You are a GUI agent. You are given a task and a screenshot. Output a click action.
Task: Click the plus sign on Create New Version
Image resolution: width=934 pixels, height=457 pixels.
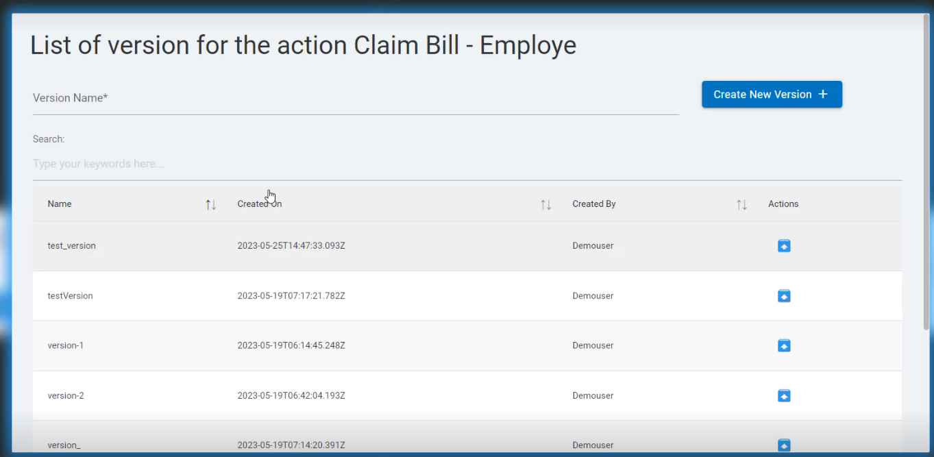tap(824, 95)
